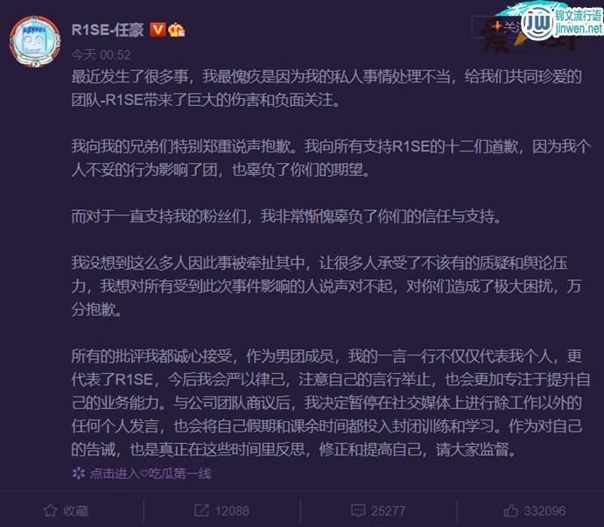This screenshot has height=527, width=604.
Task: Click the star 收藏 favorite icon
Action: (50, 511)
